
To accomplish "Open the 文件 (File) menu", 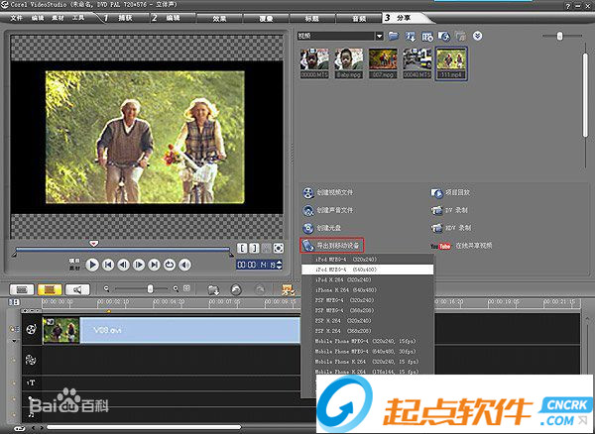I will pyautogui.click(x=16, y=18).
